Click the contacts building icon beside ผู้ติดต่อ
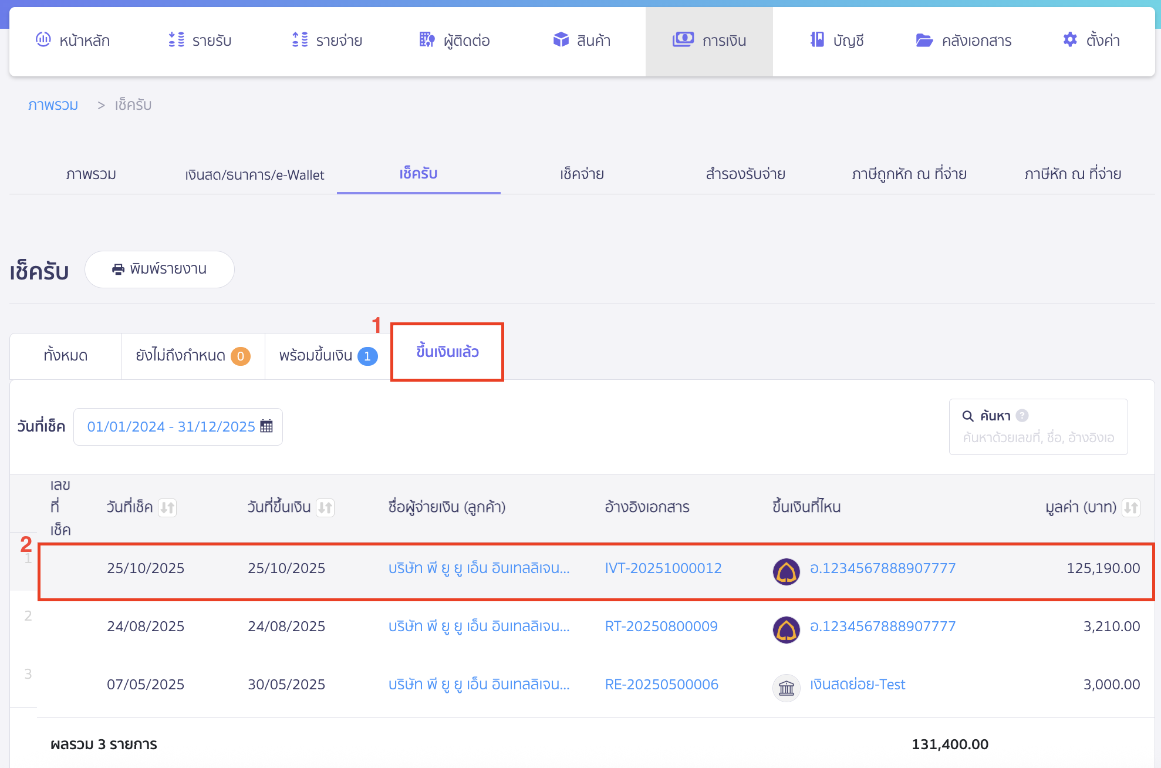The width and height of the screenshot is (1161, 768). 427,40
